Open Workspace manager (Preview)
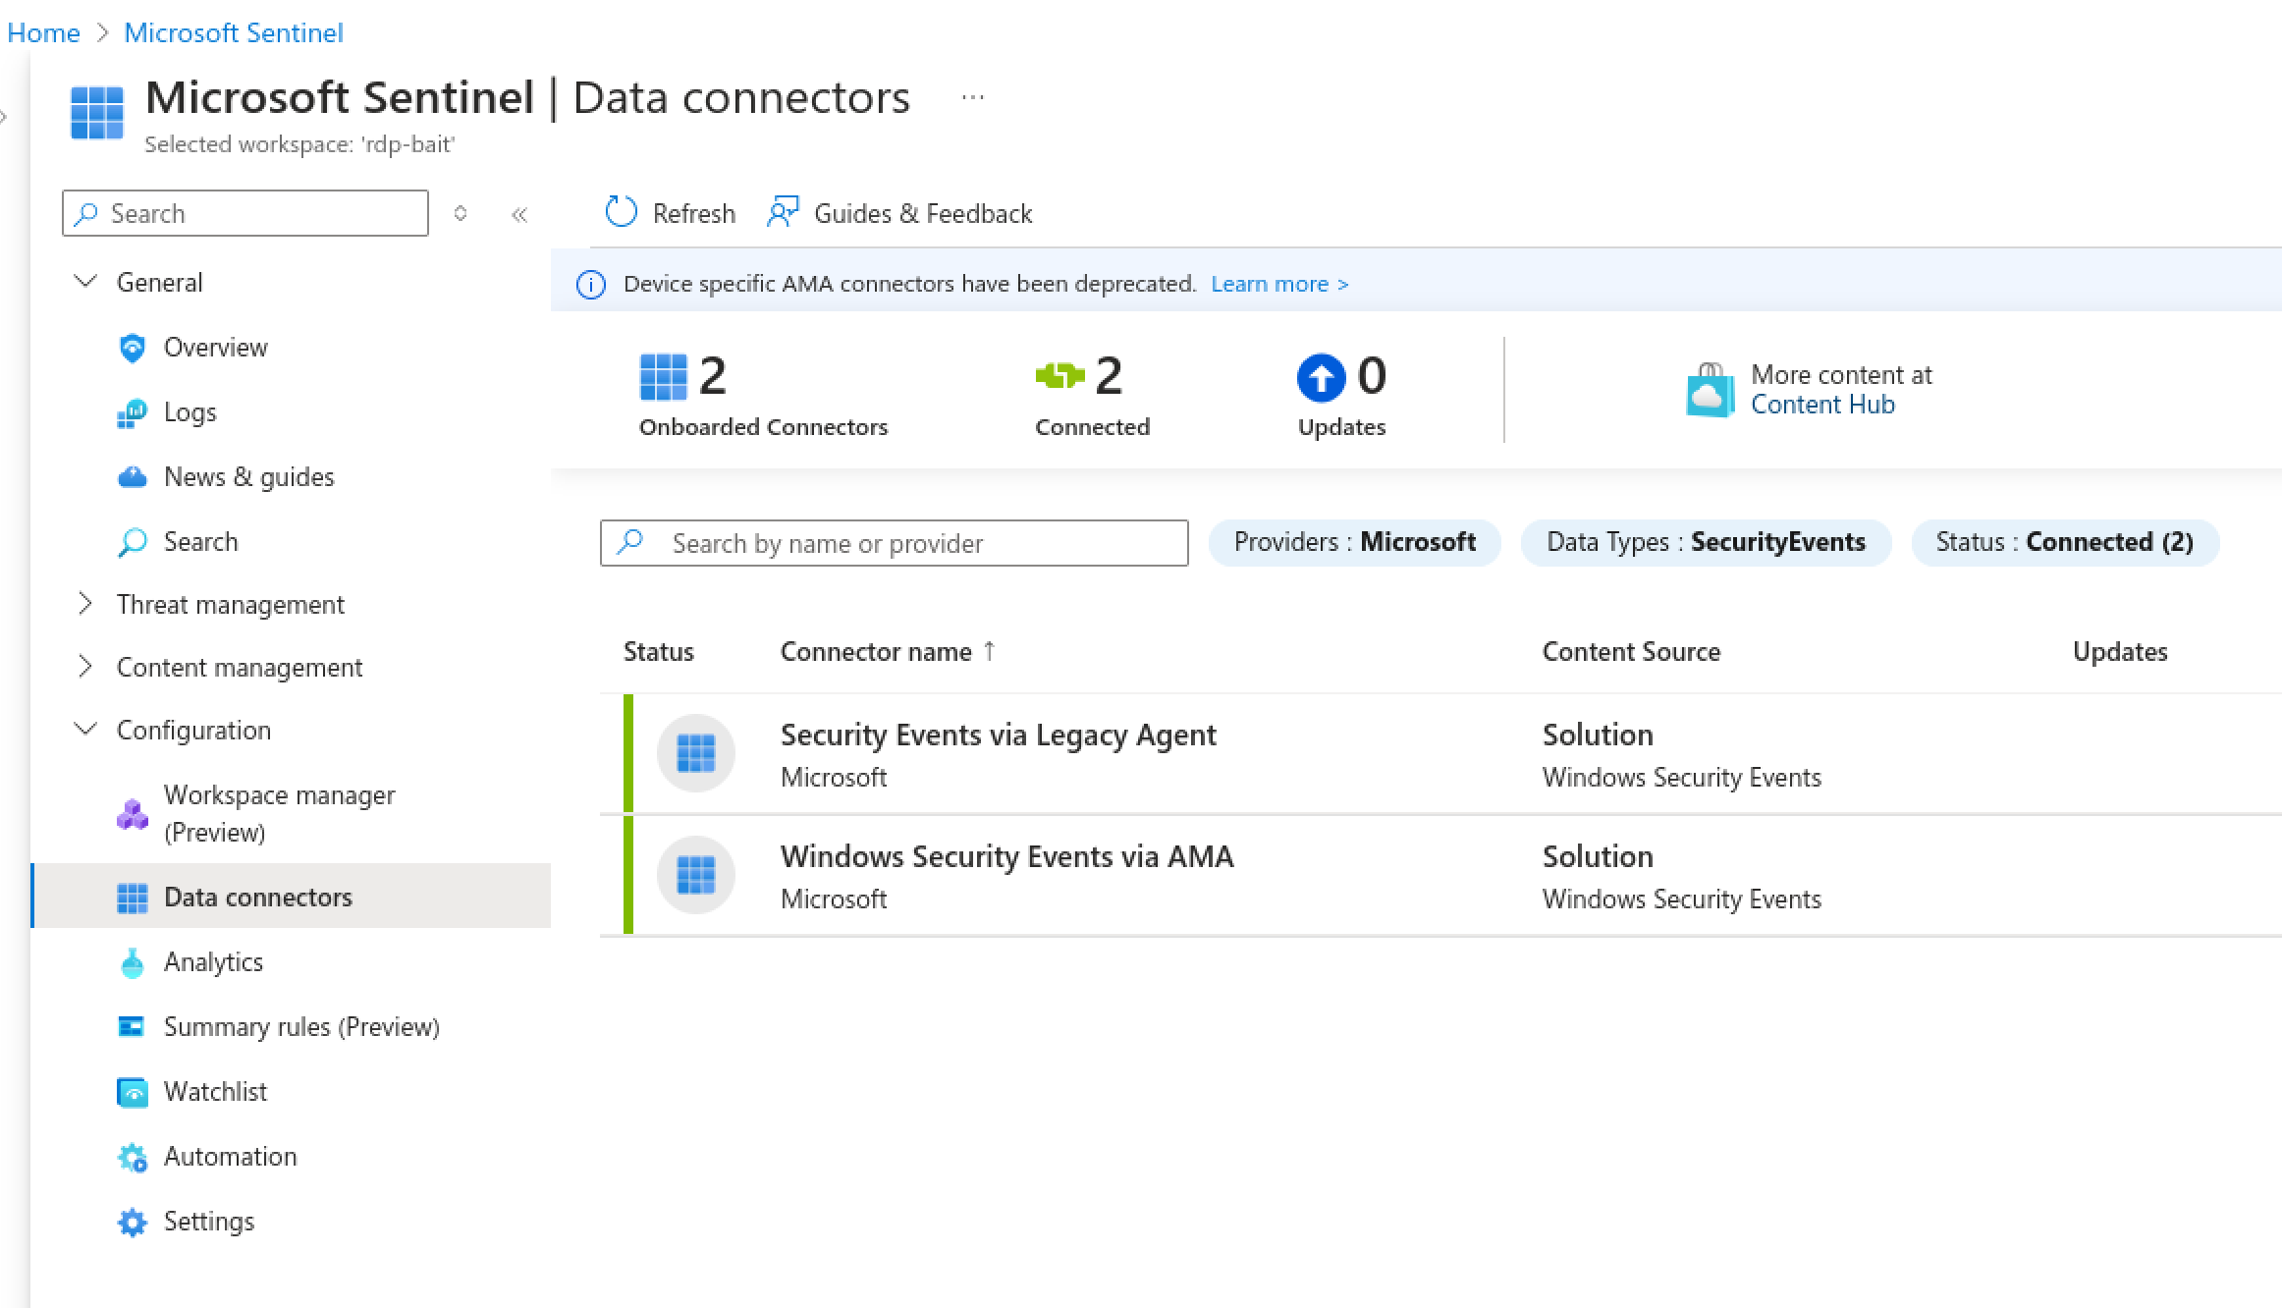Viewport: 2282px width, 1308px height. pos(279,814)
